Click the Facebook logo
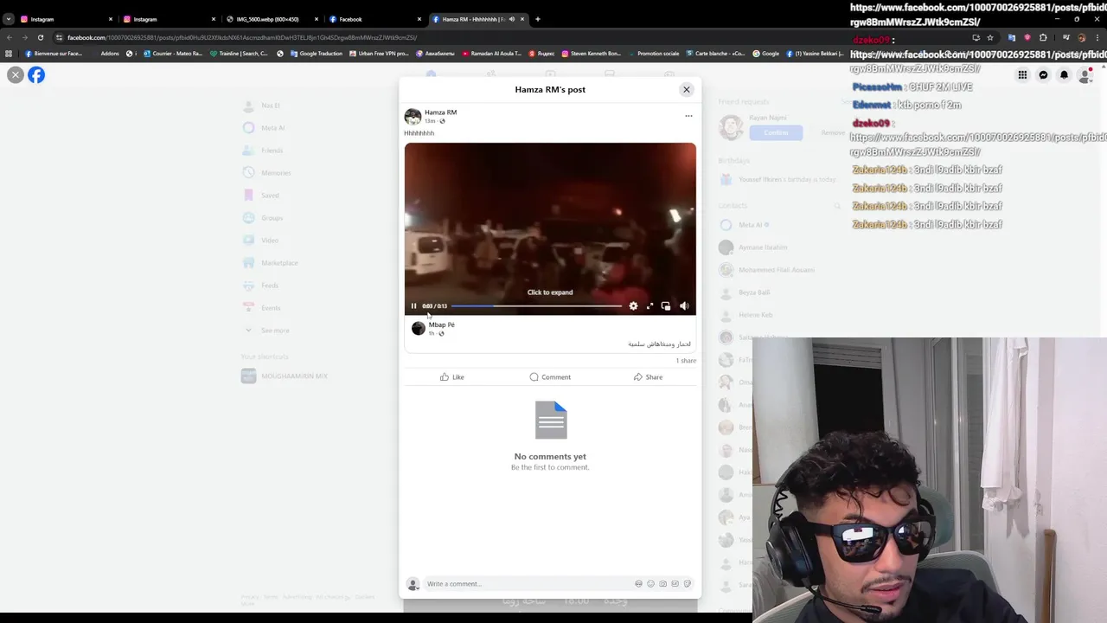Screen dimensions: 1107x623 click(36, 75)
